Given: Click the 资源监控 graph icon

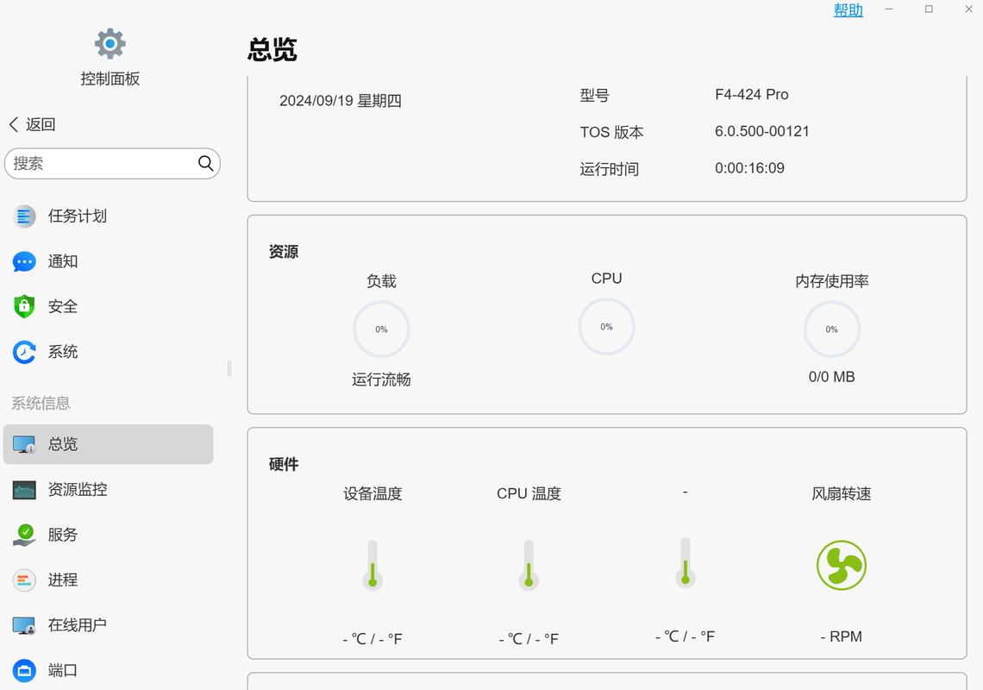Looking at the screenshot, I should [x=24, y=489].
